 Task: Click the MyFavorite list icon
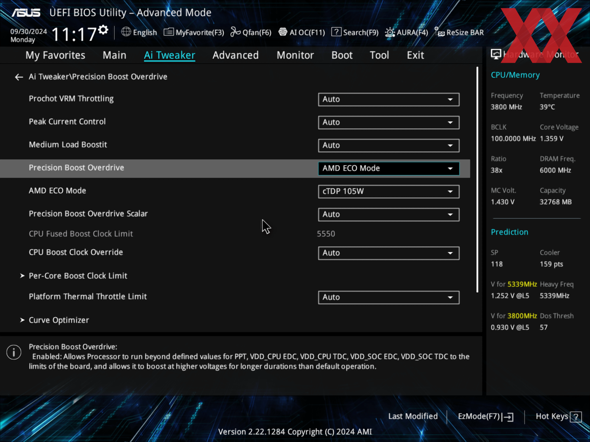tap(169, 32)
